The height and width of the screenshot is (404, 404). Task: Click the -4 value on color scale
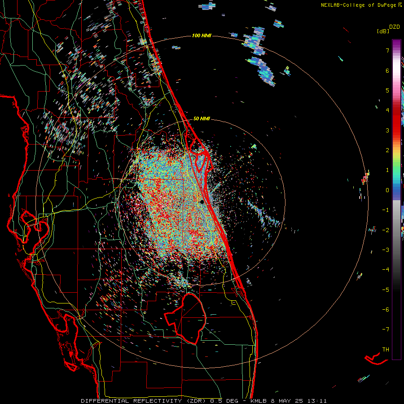click(386, 270)
